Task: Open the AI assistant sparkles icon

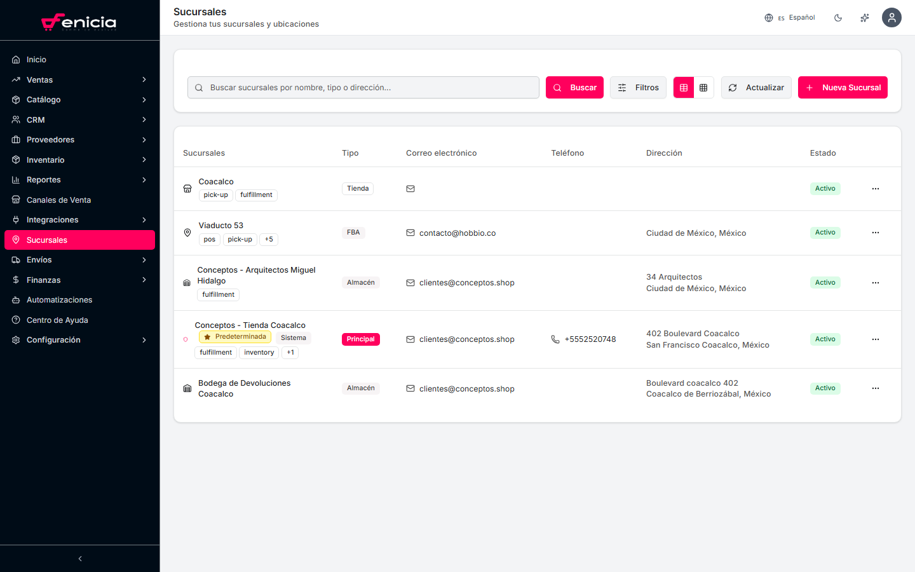Action: [x=865, y=18]
